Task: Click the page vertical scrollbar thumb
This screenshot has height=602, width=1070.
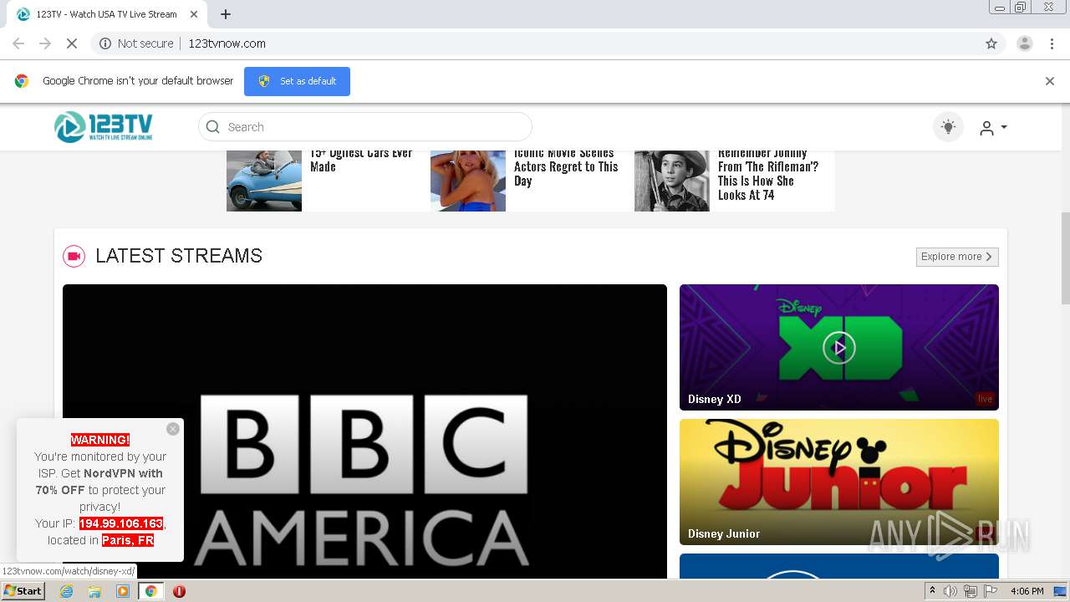Action: pos(1065,258)
